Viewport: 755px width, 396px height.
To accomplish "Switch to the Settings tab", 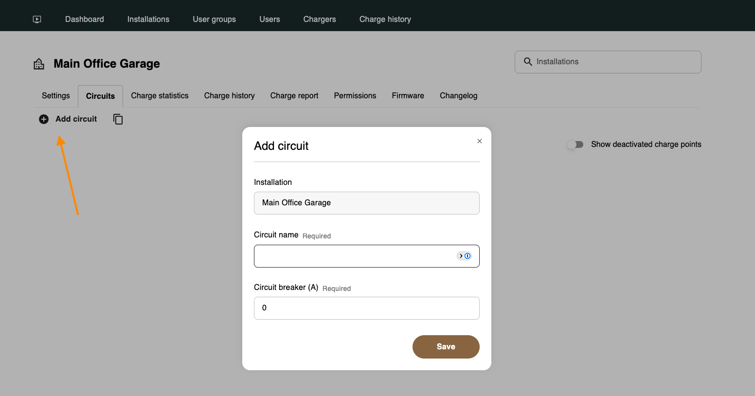I will pyautogui.click(x=56, y=96).
